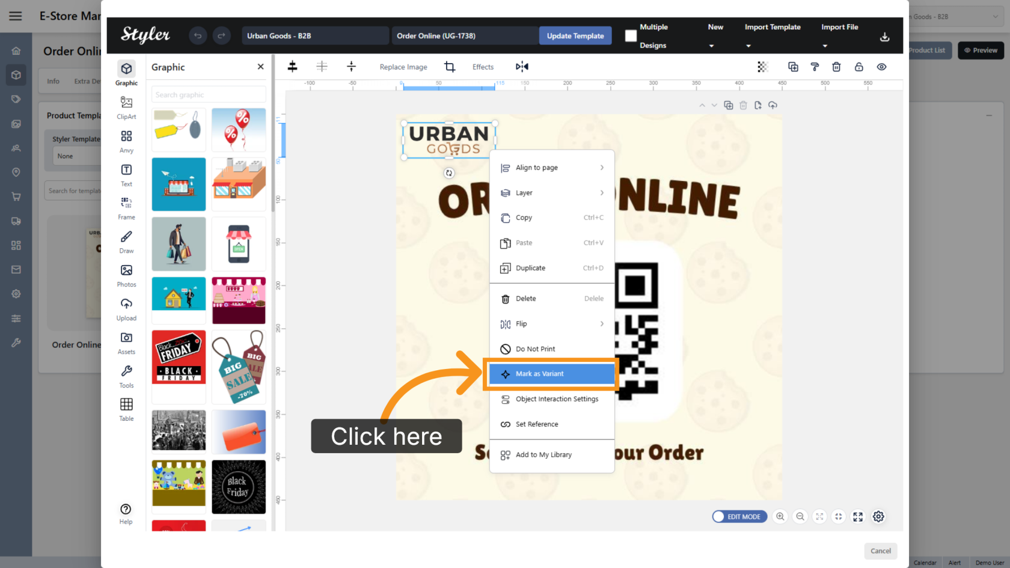Click the duplicate object icon in the top toolbar

pos(793,67)
